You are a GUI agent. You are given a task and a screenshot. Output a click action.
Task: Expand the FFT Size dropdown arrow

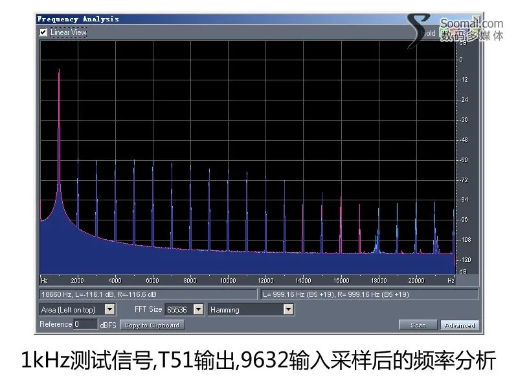tap(198, 310)
